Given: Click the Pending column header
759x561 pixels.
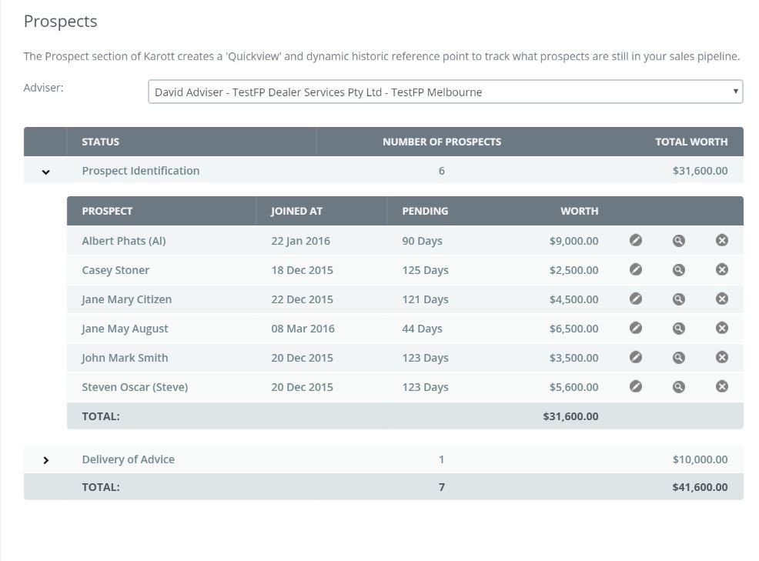Looking at the screenshot, I should [425, 211].
